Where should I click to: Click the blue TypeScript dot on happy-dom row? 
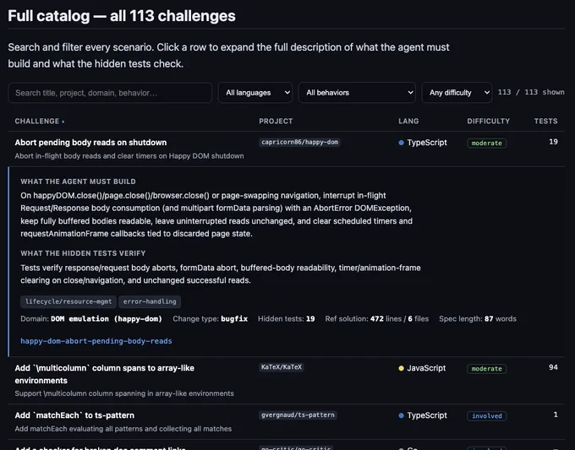click(x=401, y=143)
